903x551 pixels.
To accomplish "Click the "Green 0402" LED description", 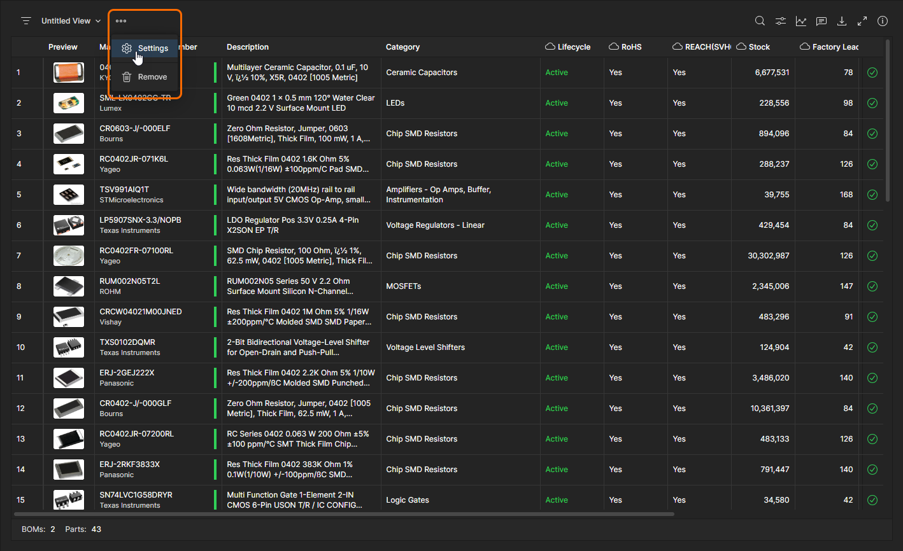I will coord(301,103).
